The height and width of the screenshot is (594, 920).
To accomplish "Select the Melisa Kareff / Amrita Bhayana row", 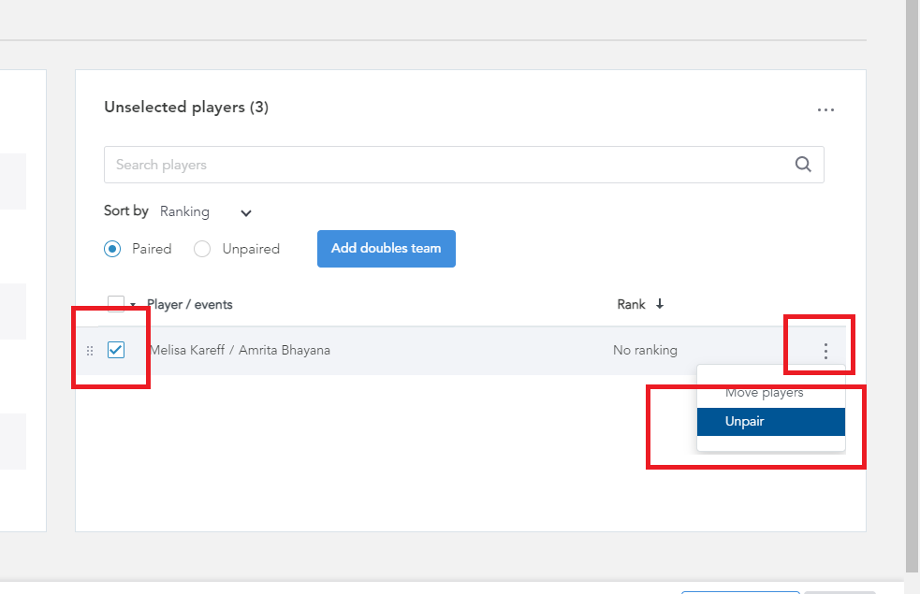I will click(473, 351).
